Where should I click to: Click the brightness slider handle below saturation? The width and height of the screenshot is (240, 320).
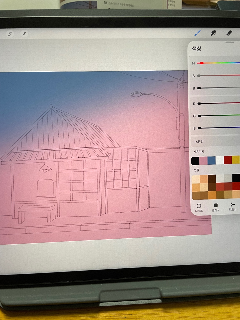click(199, 88)
